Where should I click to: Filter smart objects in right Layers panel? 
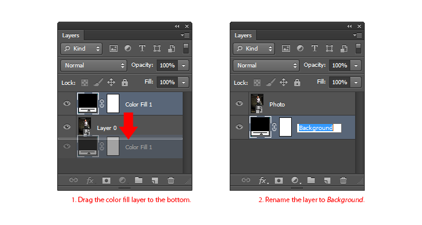coord(344,49)
